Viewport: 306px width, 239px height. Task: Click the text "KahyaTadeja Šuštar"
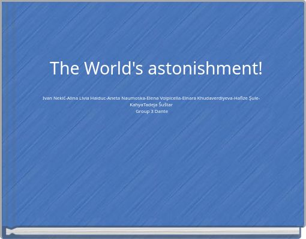click(151, 104)
